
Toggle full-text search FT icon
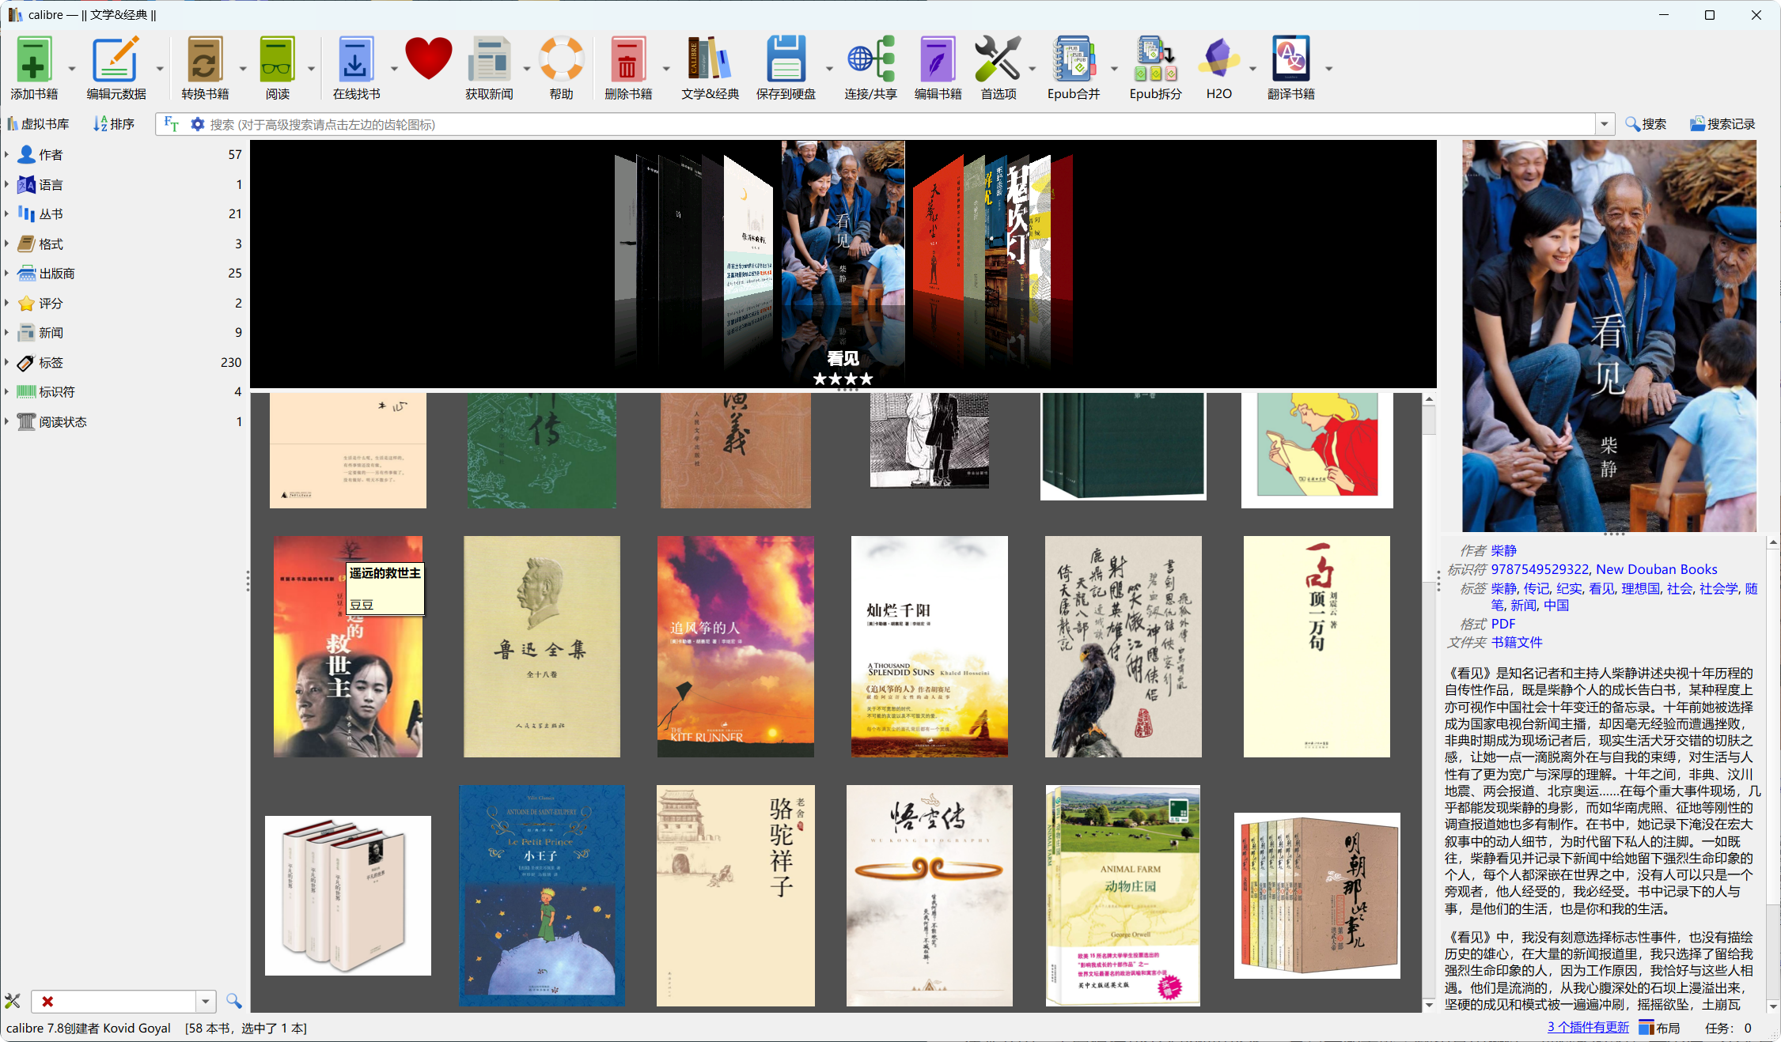(x=171, y=124)
